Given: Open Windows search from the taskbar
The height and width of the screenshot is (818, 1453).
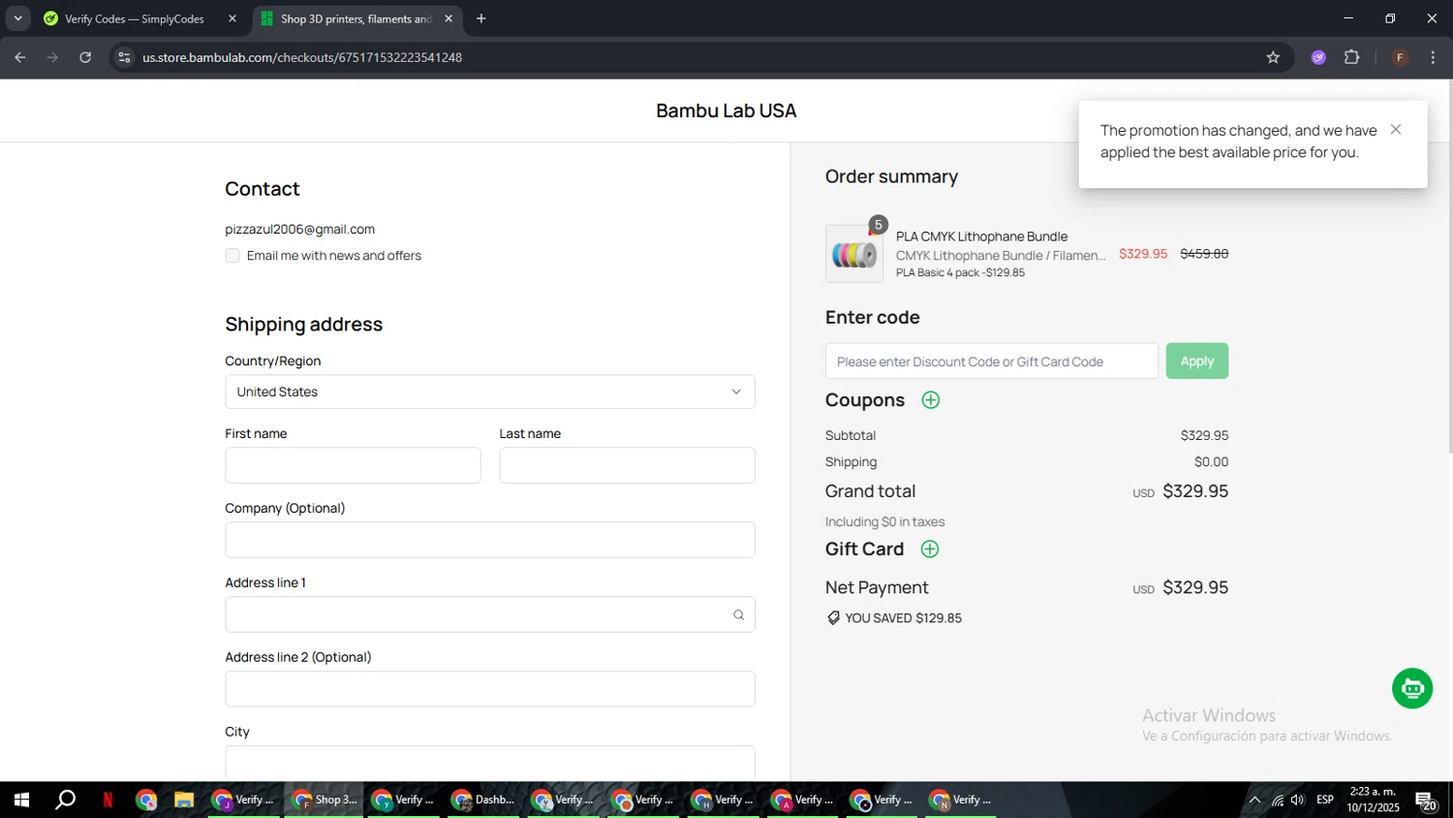Looking at the screenshot, I should pos(65,800).
